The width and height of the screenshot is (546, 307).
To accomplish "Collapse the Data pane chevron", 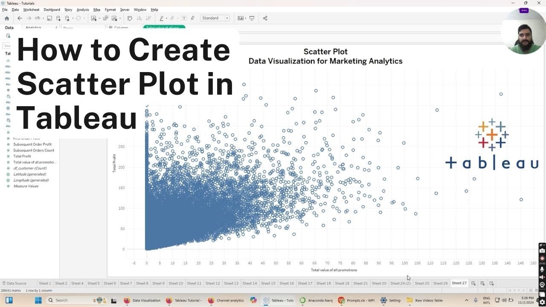I will (x=56, y=27).
